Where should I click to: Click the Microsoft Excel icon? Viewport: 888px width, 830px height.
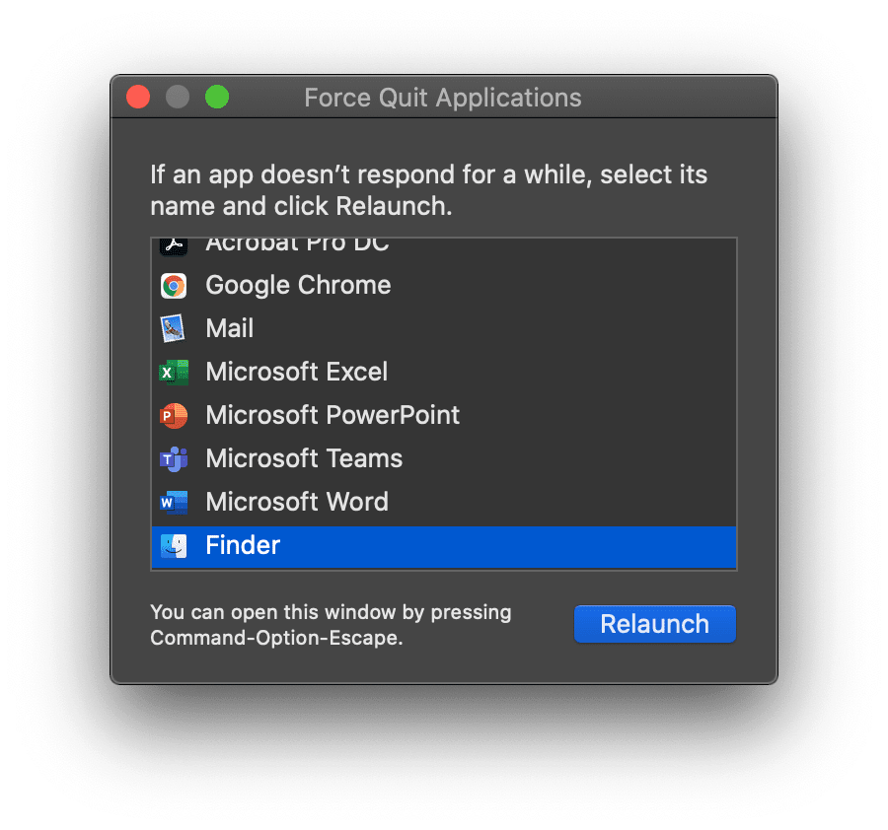click(174, 372)
